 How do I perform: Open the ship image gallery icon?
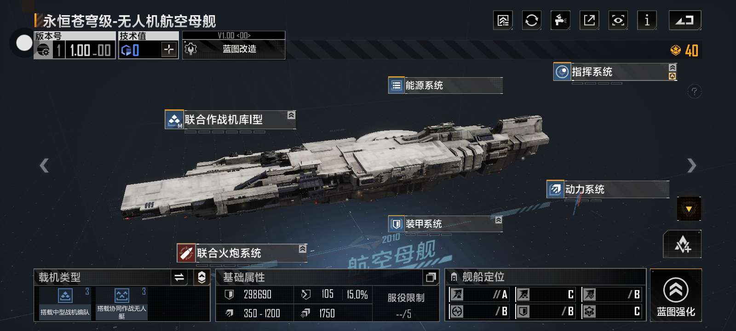tap(503, 20)
